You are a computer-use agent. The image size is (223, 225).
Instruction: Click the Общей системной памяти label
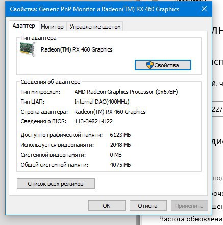point(55,165)
